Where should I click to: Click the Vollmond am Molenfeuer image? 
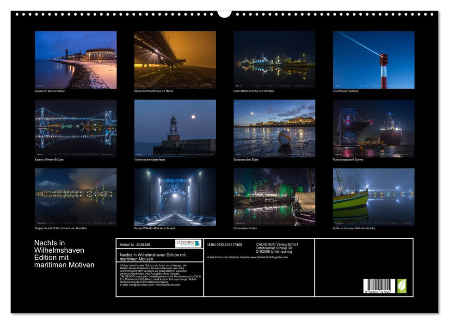pyautogui.click(x=174, y=127)
